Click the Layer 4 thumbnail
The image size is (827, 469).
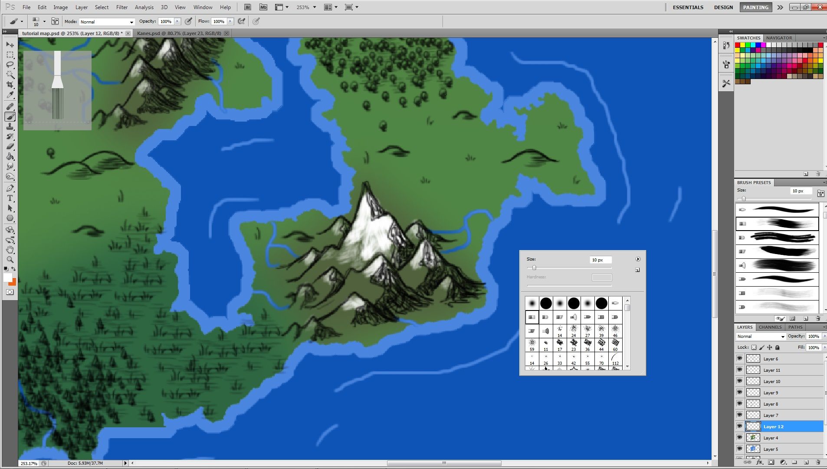[x=753, y=438]
